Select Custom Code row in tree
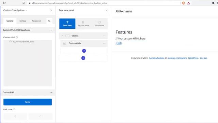218x123 pixels. coord(84,43)
